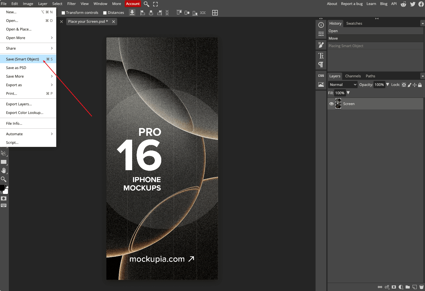This screenshot has width=425, height=291.
Task: Add new adjustment layer half-circle icon
Action: [x=401, y=287]
